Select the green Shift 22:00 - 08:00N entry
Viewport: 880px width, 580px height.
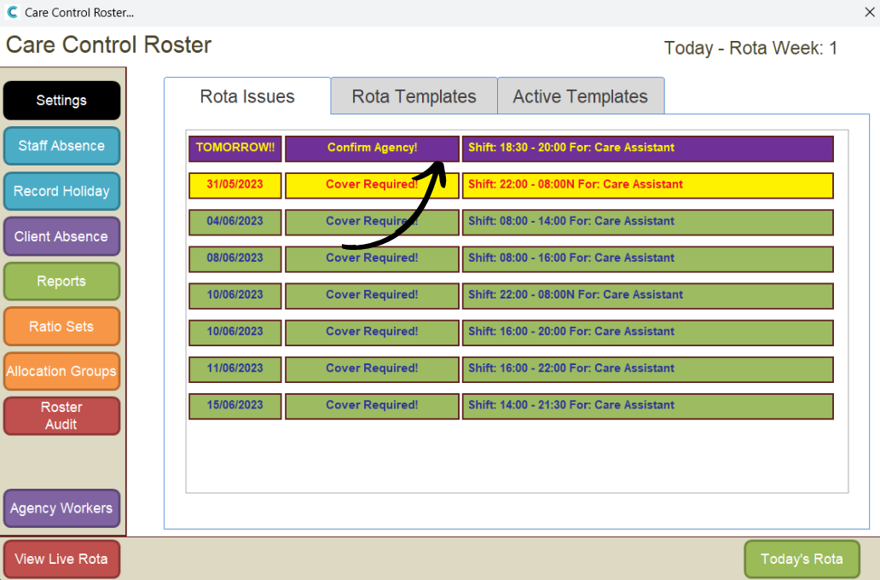click(x=648, y=296)
